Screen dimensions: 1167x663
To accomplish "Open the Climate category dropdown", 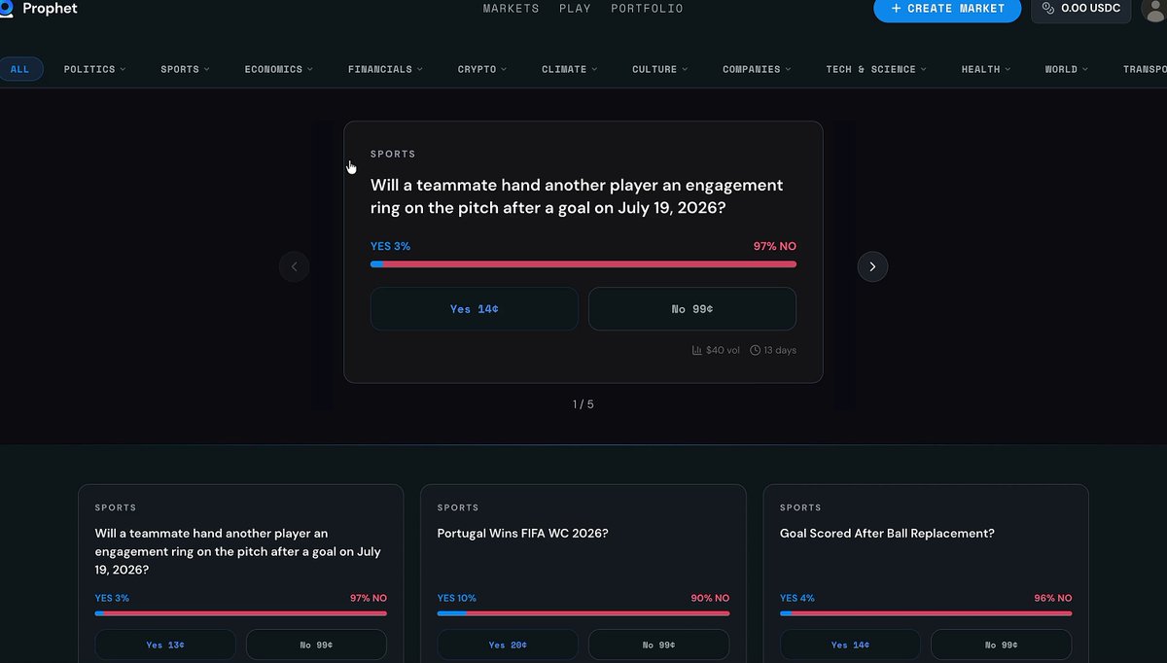I will (570, 69).
